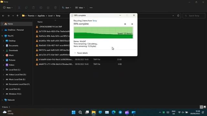207x116 pixels.
Task: Collapse the This PC tree node
Action: (x=2, y=36)
